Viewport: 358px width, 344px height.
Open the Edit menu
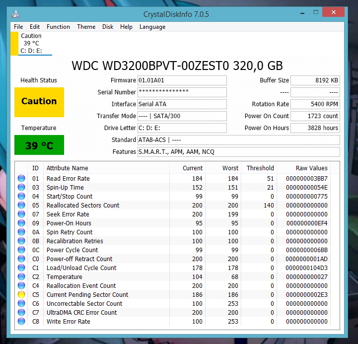click(x=35, y=27)
